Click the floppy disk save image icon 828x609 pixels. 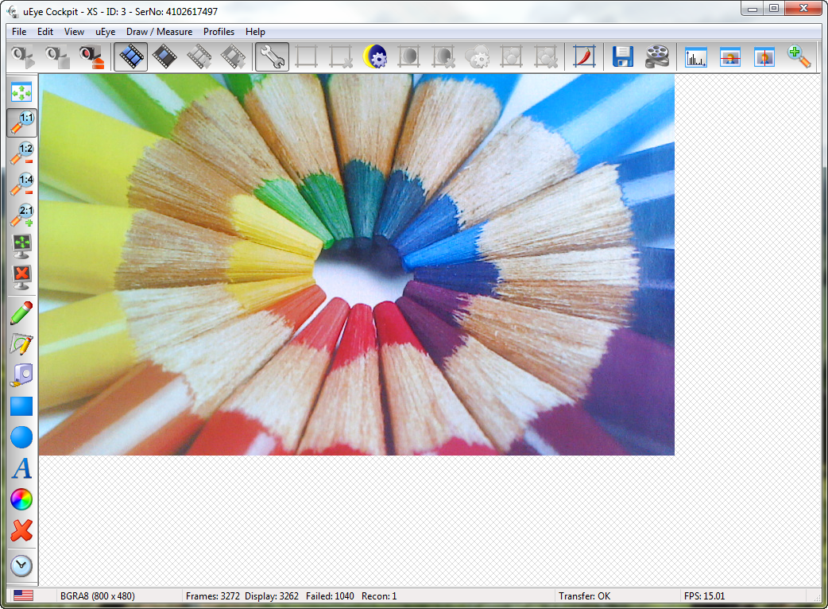623,57
